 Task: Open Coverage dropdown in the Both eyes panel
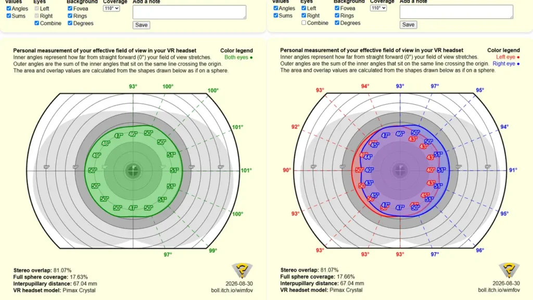[x=111, y=8]
